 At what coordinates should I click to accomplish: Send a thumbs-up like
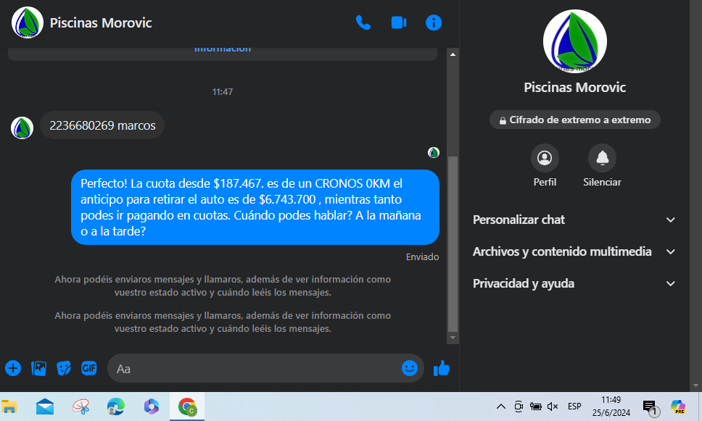click(x=441, y=368)
